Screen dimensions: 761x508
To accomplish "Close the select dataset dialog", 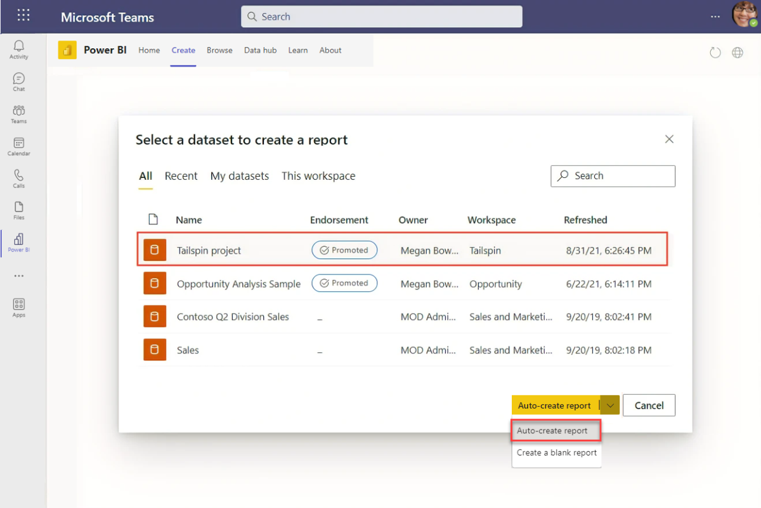I will 669,139.
